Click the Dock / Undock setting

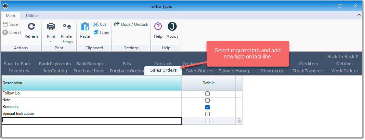(131, 24)
